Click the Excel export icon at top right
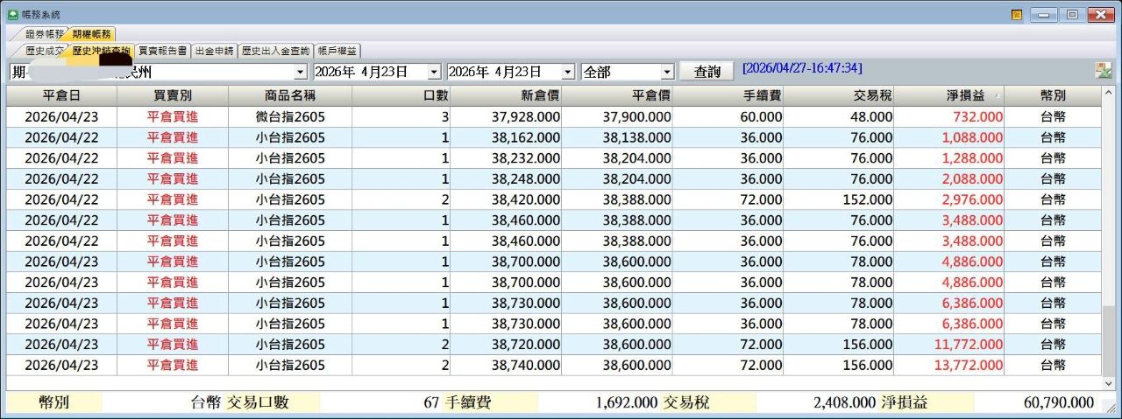Viewport: 1122px width, 419px height. 1103,71
